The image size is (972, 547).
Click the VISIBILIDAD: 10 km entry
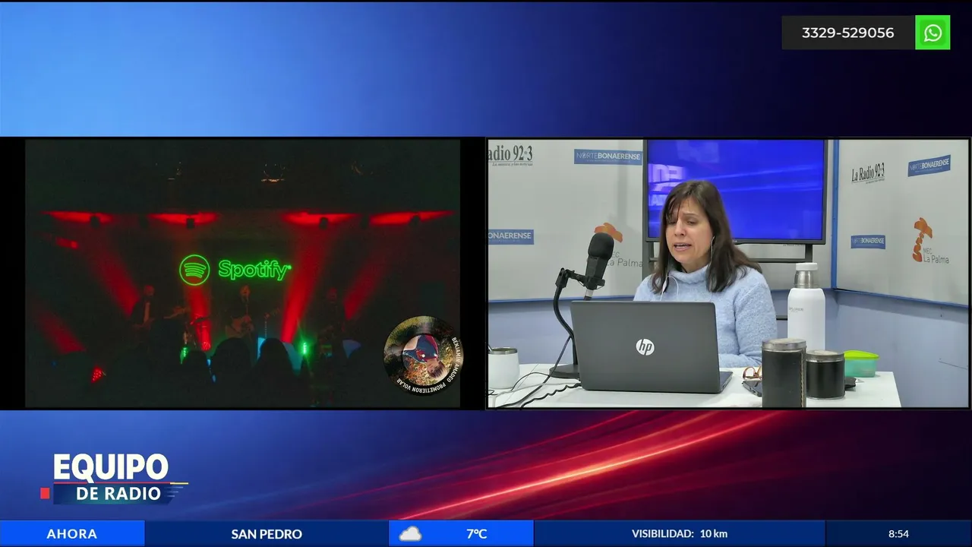(x=680, y=534)
